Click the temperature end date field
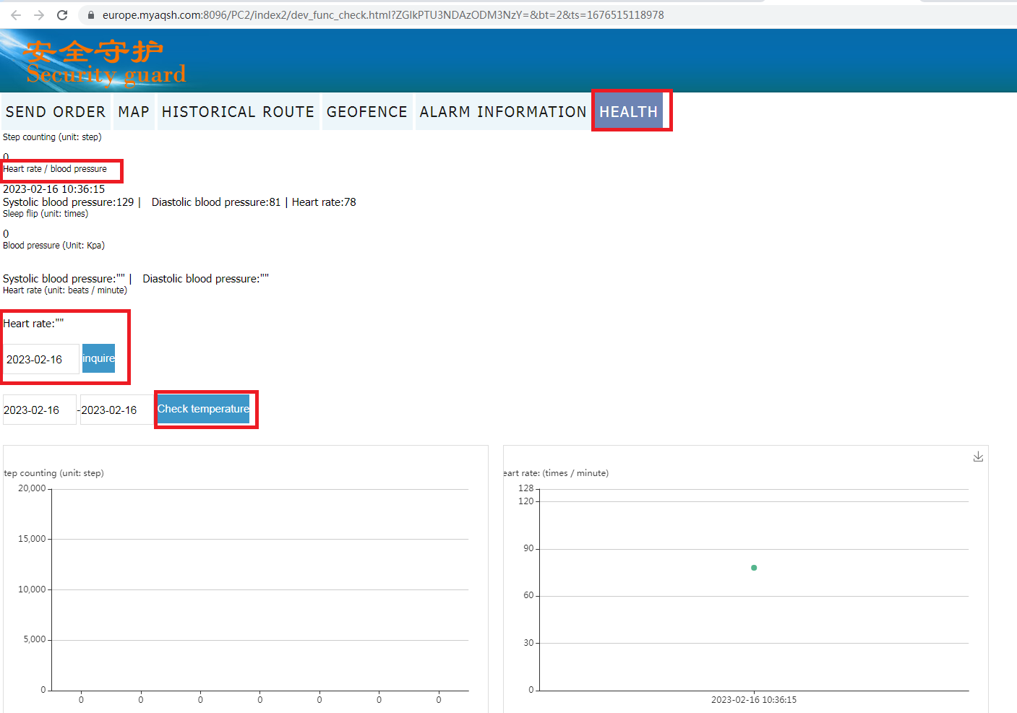 tap(116, 410)
